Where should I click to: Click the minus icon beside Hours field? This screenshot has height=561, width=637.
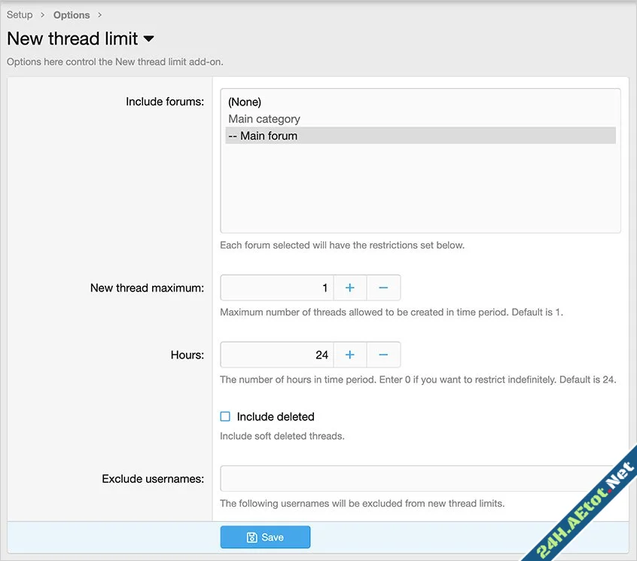(x=383, y=355)
